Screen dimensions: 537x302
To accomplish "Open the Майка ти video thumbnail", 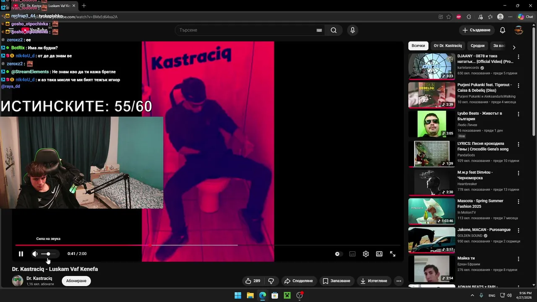I will (x=432, y=269).
